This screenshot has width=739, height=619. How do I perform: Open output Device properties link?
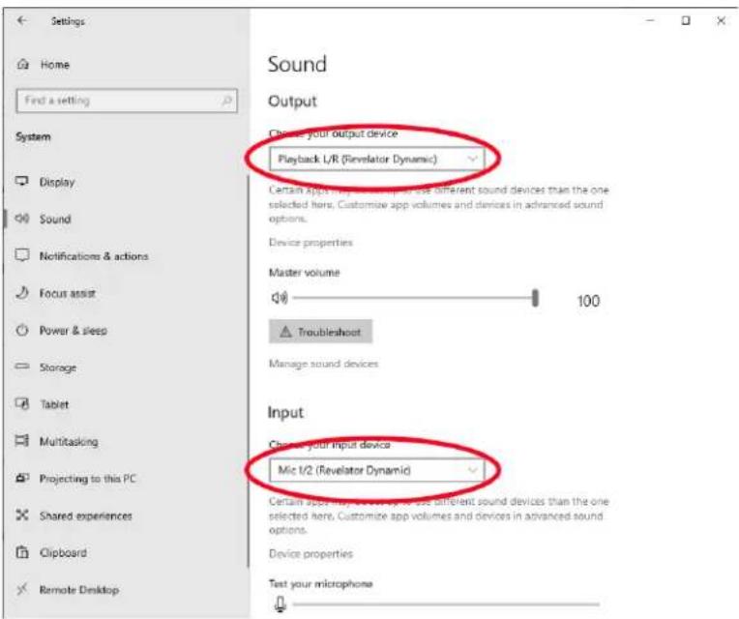[310, 242]
